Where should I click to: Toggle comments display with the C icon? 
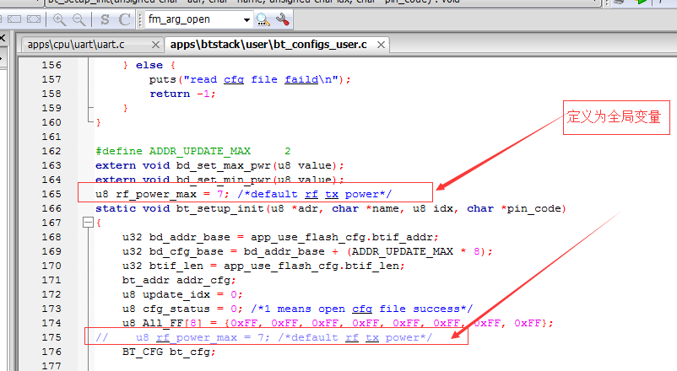(125, 19)
